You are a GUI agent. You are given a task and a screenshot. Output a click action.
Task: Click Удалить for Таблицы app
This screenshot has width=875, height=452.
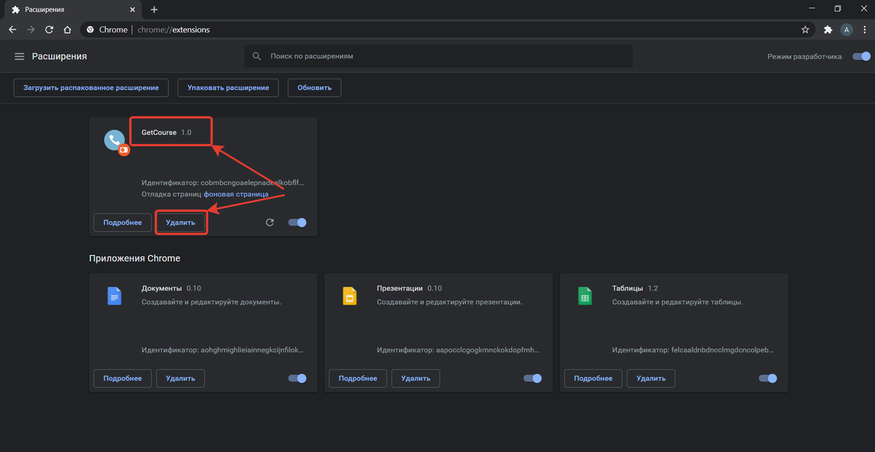[651, 378]
